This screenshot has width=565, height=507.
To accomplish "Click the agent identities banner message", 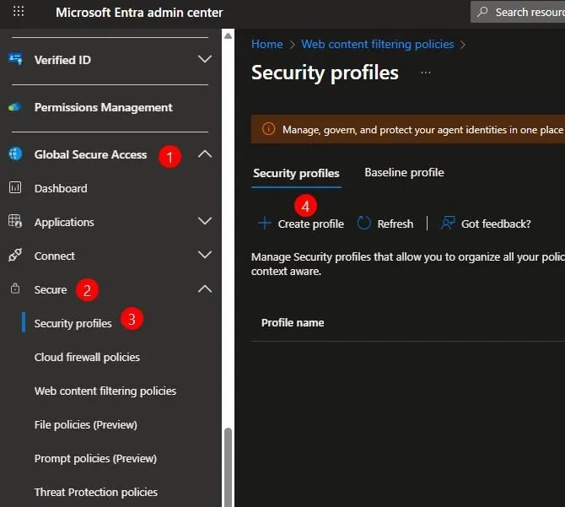I will pos(422,129).
